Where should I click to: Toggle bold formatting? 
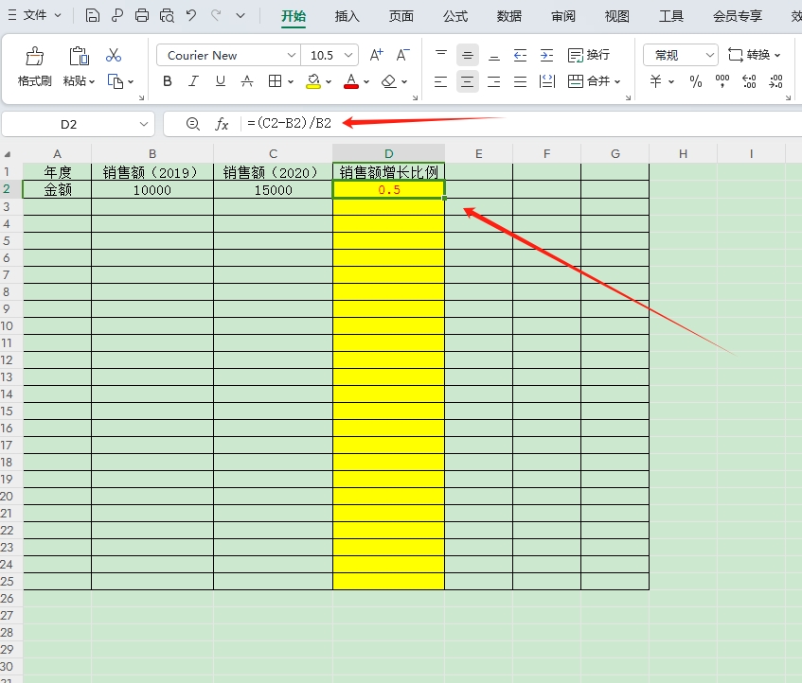tap(168, 81)
